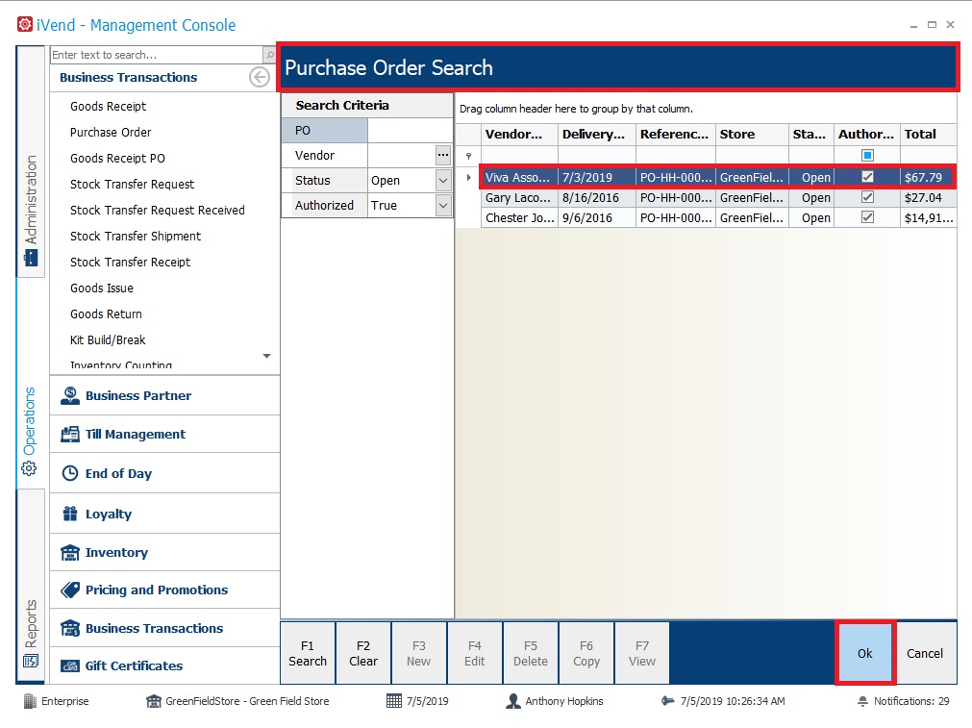Image resolution: width=972 pixels, height=728 pixels.
Task: Click Notifications: 29 in status bar
Action: point(911,701)
